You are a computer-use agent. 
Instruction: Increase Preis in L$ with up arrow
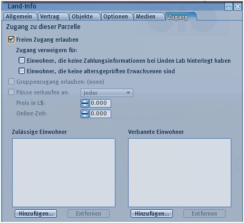(x=85, y=101)
